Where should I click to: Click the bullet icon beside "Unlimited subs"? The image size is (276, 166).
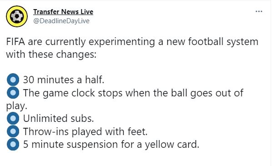[x=13, y=118]
